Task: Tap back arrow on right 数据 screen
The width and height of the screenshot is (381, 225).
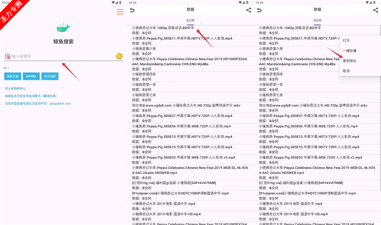Action: [x=259, y=10]
